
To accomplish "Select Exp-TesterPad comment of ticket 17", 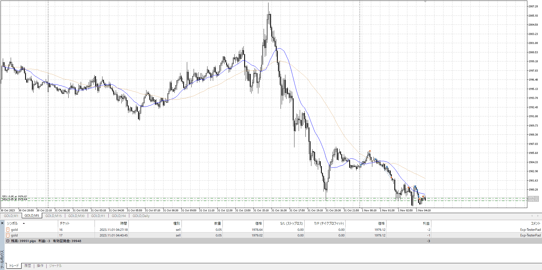I will tap(530, 235).
